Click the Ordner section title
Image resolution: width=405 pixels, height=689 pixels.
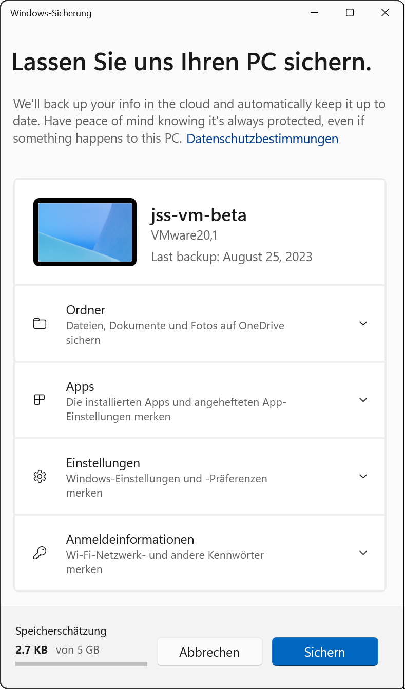pyautogui.click(x=86, y=310)
